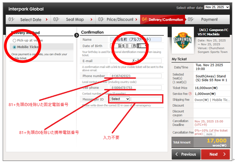Click the black arrow beside Confirmation heading
Viewport: 235px width, 163px height.
[77, 35]
